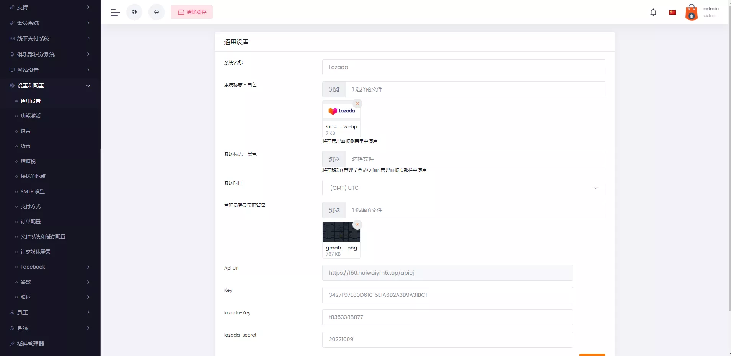Screen dimensions: 731x356
Task: Select 功能激活 in the settings sidebar
Action: [31, 116]
